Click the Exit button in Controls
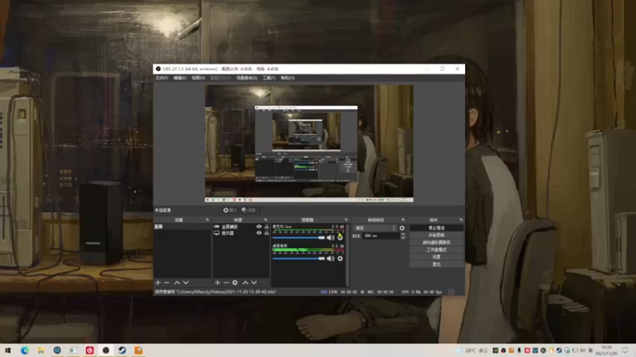 pyautogui.click(x=436, y=264)
